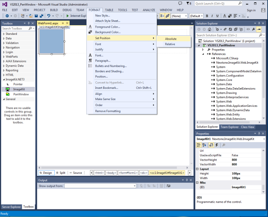Expand the Standard toolbox group

[4, 34]
